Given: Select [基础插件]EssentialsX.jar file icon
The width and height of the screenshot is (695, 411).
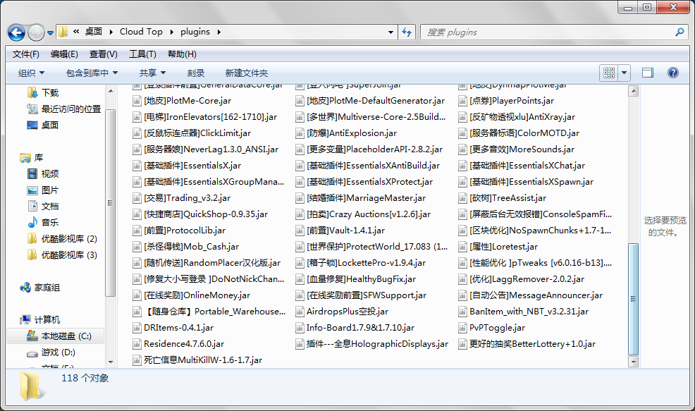Looking at the screenshot, I should pyautogui.click(x=137, y=166).
